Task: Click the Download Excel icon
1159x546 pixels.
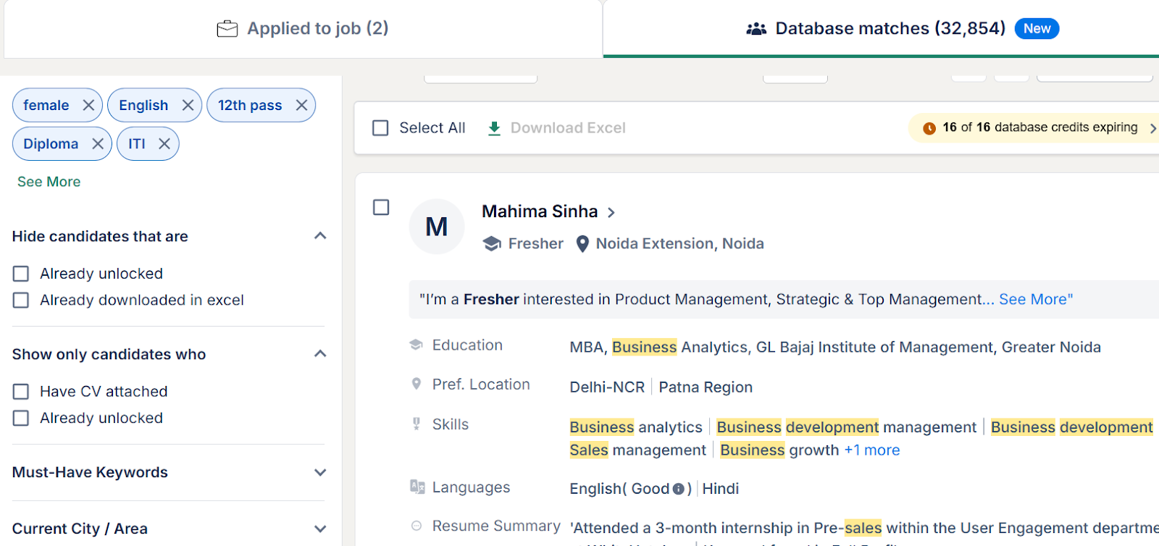Action: pos(494,128)
